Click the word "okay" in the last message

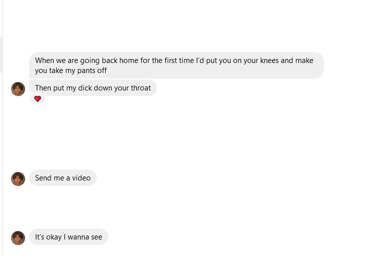pyautogui.click(x=53, y=237)
